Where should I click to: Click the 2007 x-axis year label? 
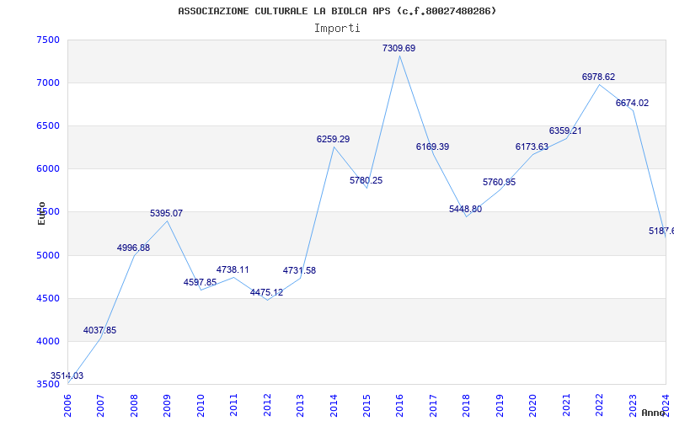click(100, 406)
